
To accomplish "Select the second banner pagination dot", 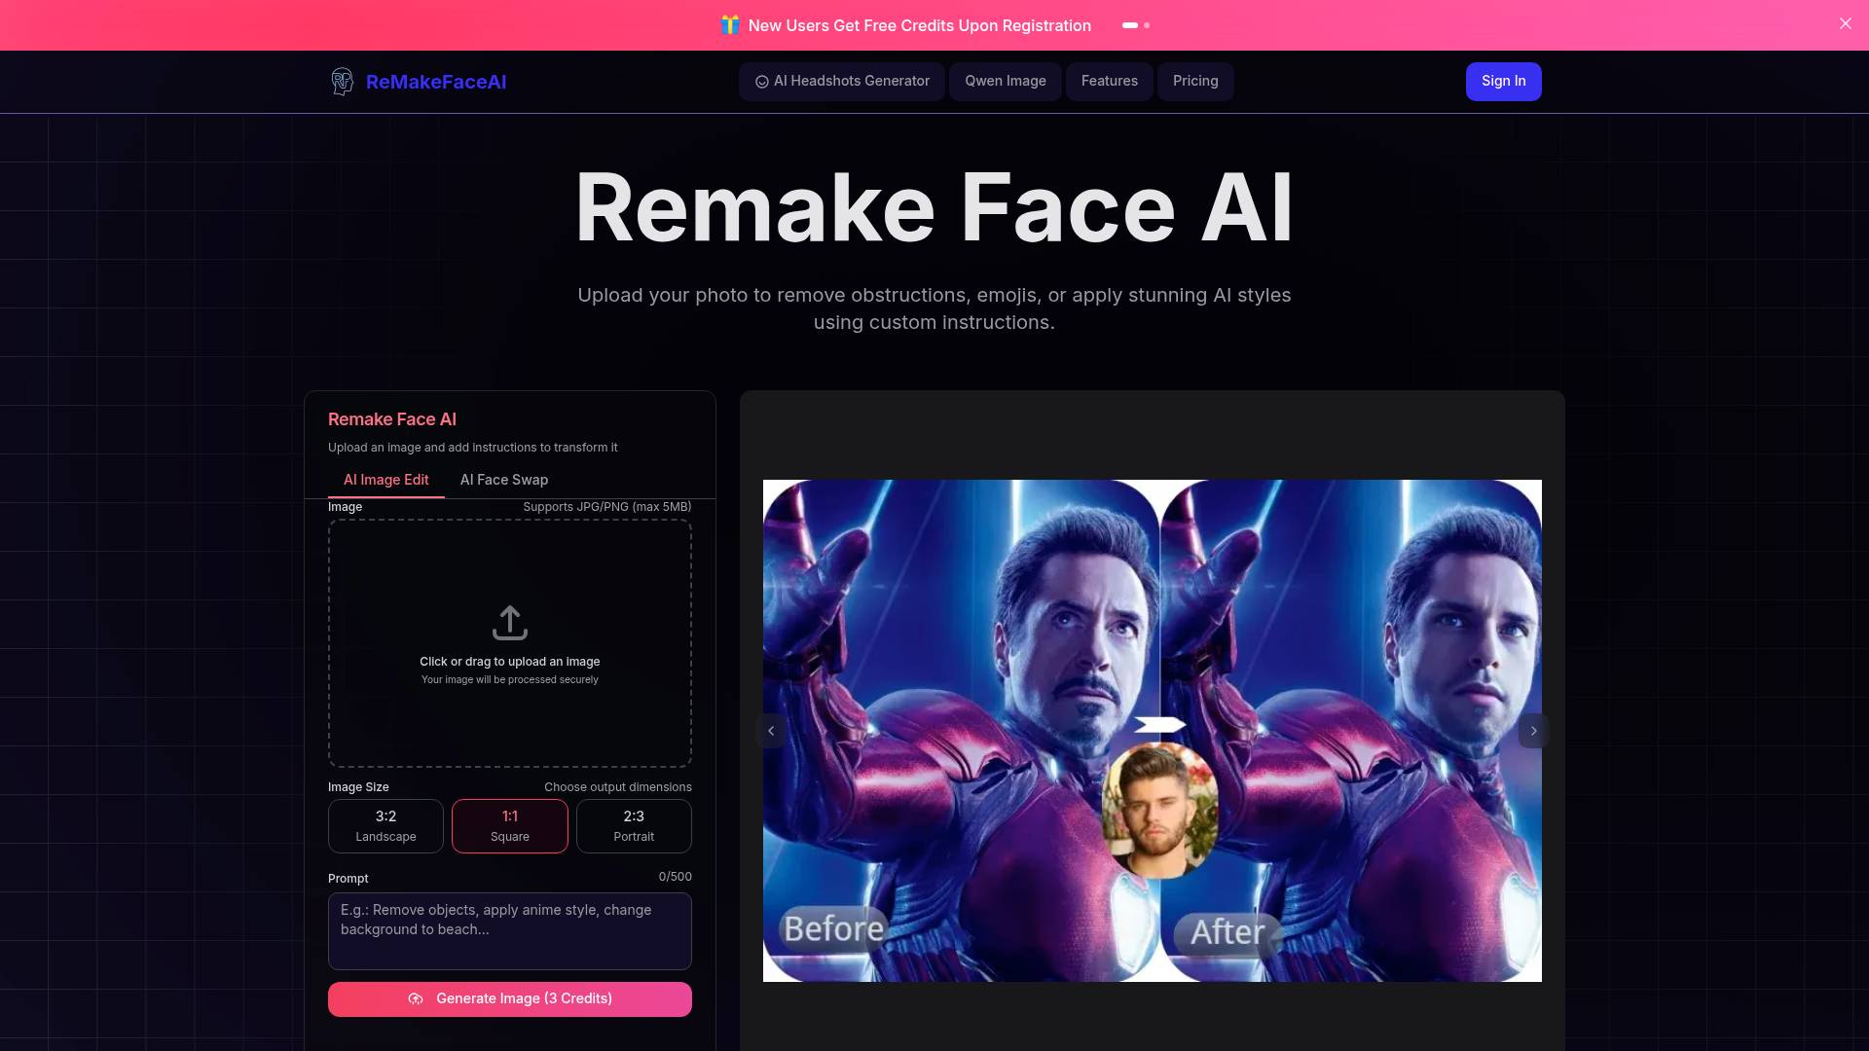I will click(1147, 25).
